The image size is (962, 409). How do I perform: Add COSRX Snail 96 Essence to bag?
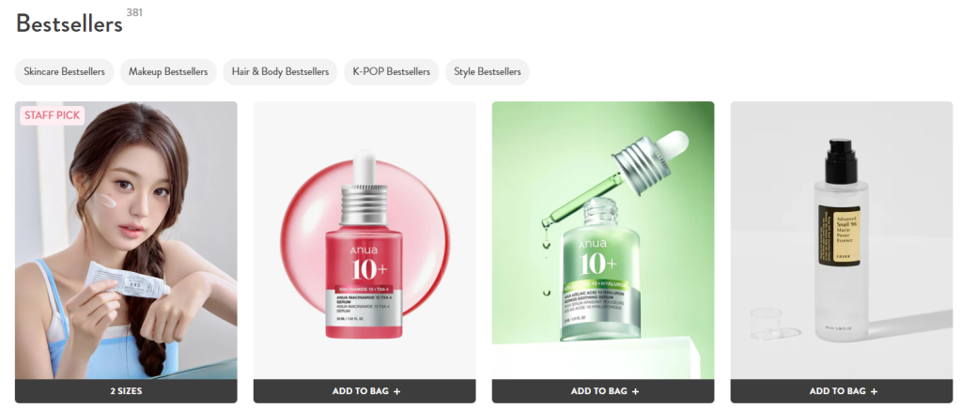[842, 391]
